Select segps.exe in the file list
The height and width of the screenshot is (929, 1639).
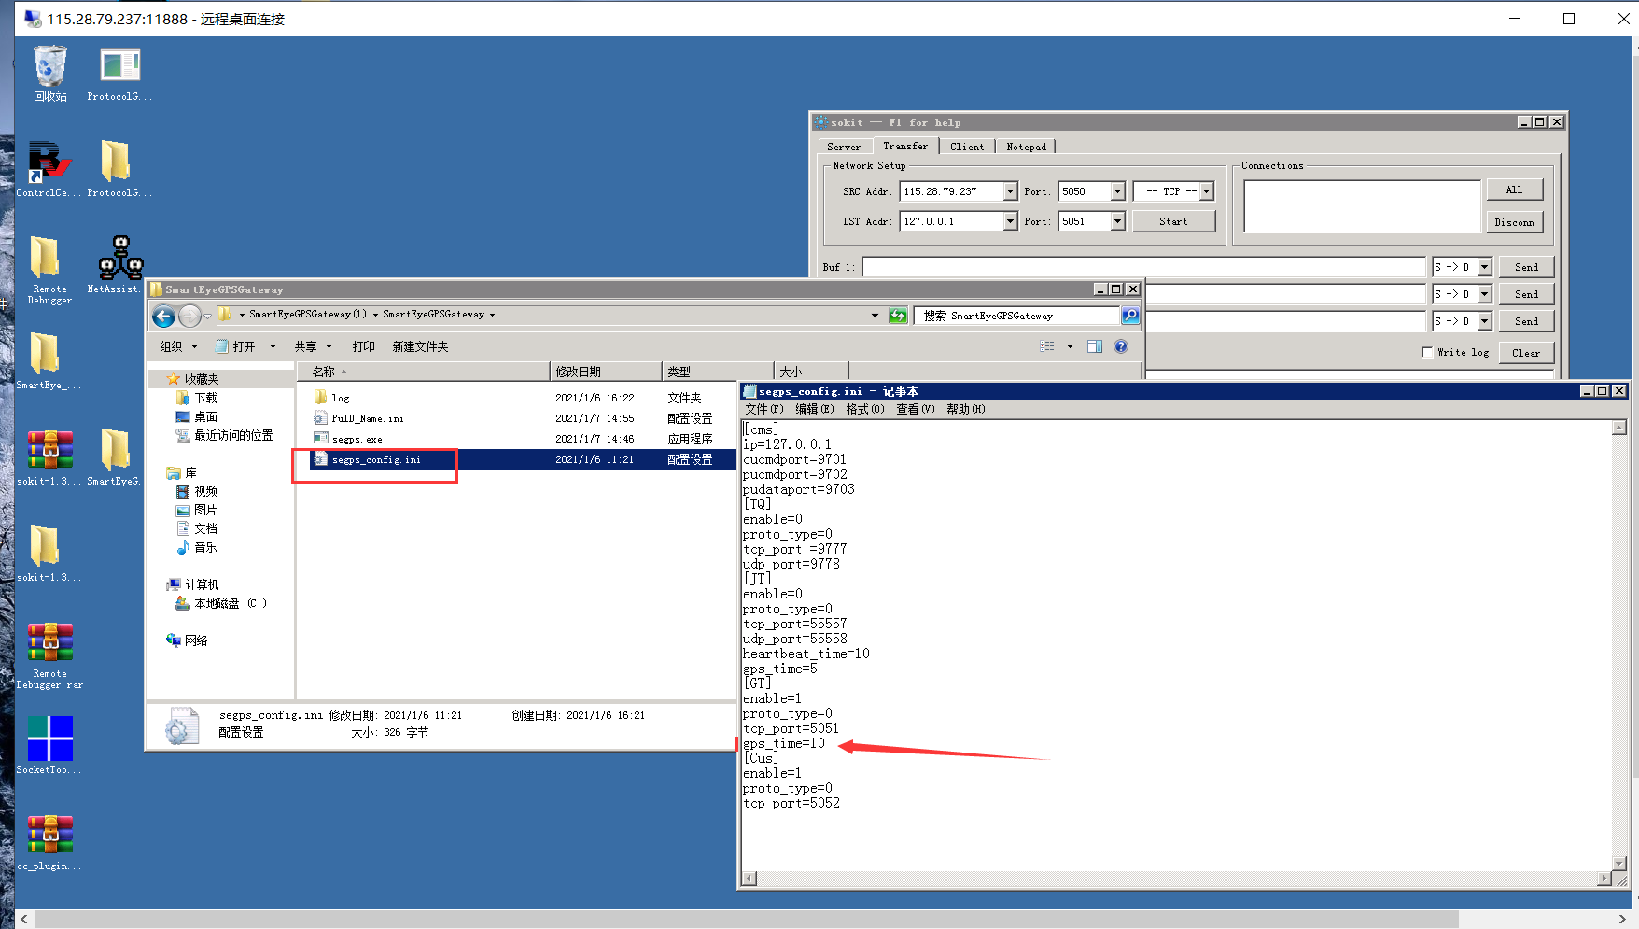tap(357, 439)
